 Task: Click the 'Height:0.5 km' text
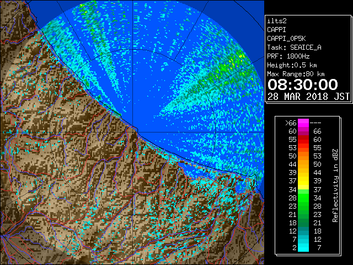[292, 65]
